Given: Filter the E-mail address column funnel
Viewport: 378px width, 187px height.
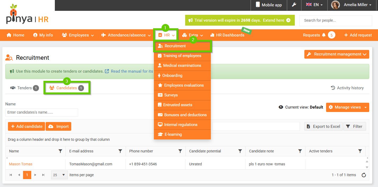Looking at the screenshot, I should point(120,151).
